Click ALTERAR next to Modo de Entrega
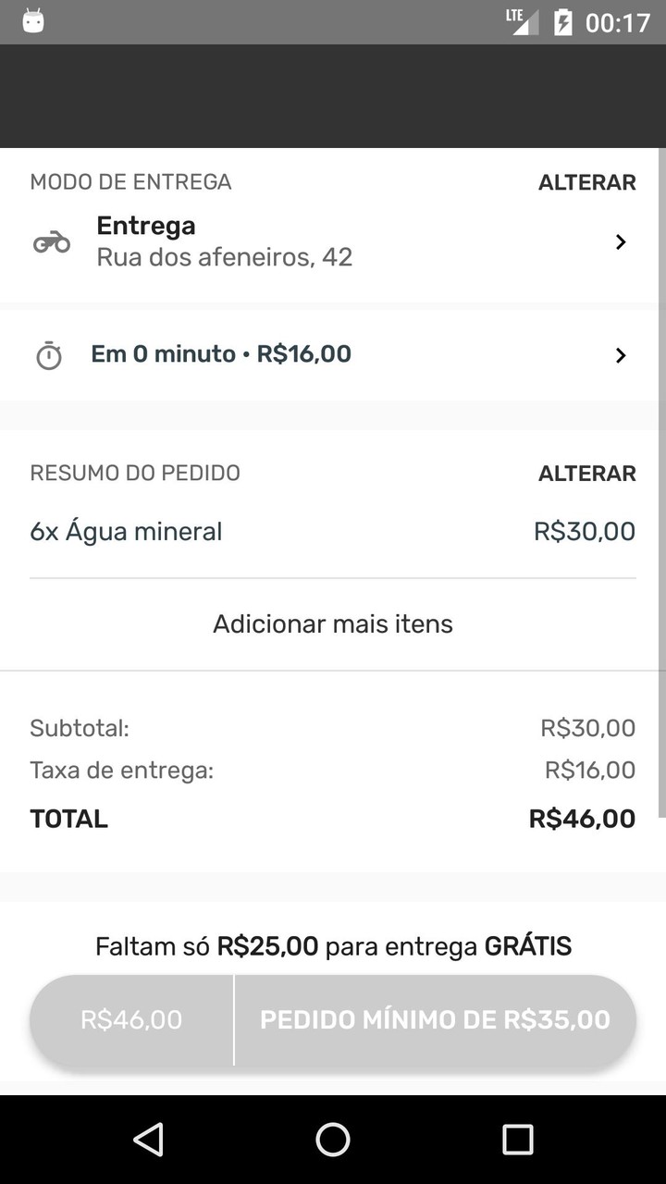 586,182
